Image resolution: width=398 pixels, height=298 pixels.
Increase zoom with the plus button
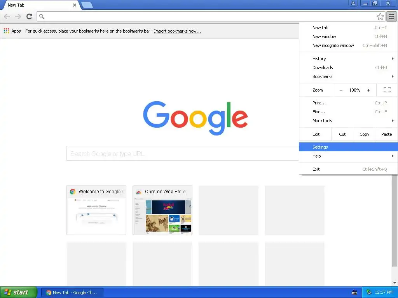(x=368, y=90)
